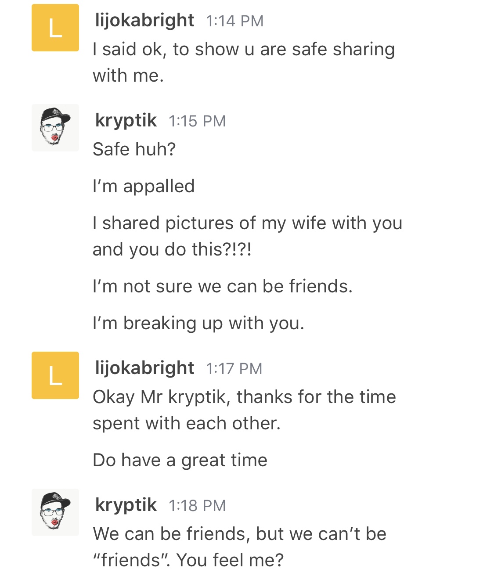Click lijokabright username at 1:17 PM

[144, 368]
